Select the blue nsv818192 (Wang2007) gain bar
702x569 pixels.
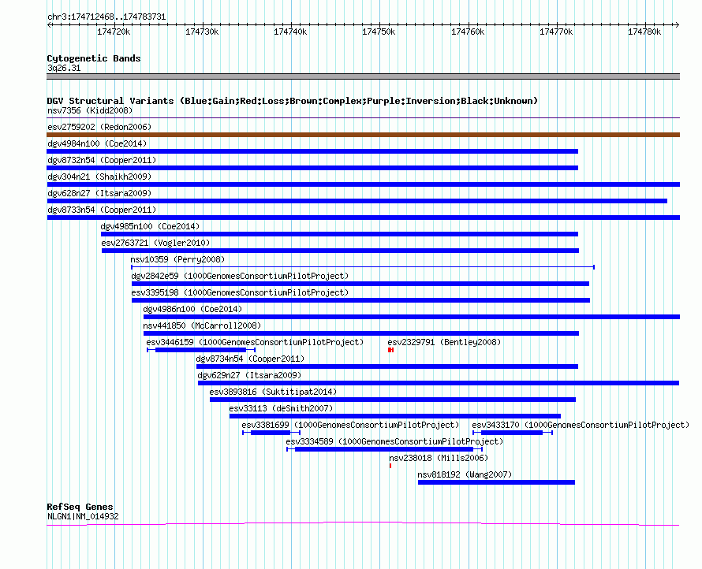coord(496,482)
